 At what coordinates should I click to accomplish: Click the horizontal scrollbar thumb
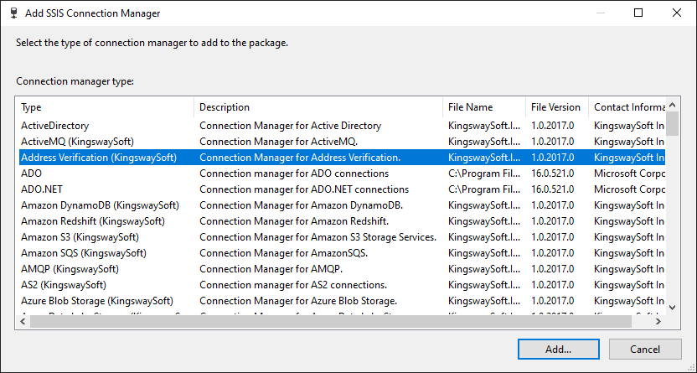[x=331, y=321]
